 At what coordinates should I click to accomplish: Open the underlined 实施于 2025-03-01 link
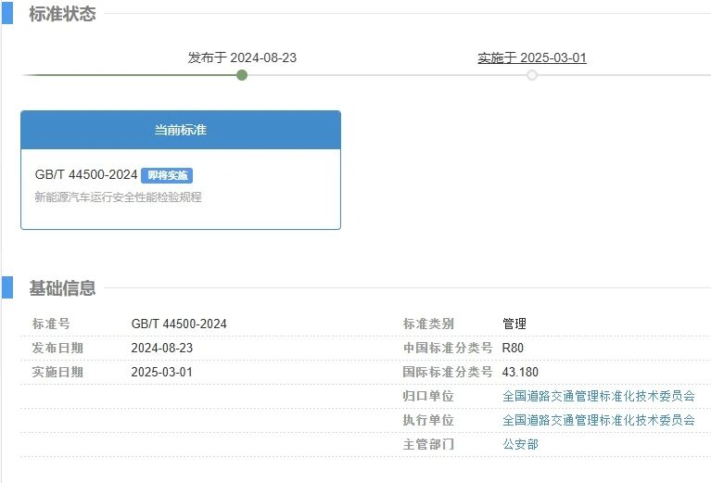point(532,57)
